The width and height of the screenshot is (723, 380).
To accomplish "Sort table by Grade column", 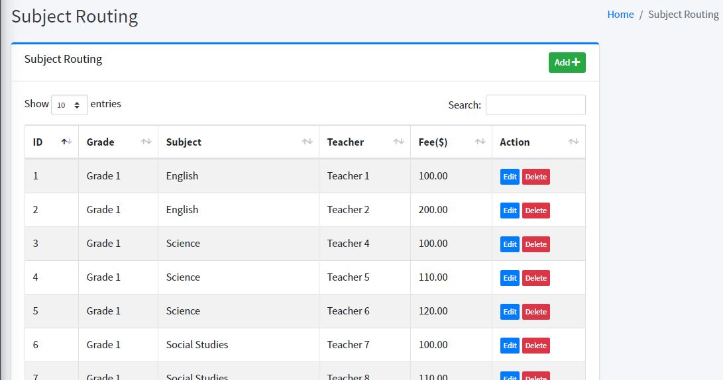I will pyautogui.click(x=118, y=142).
